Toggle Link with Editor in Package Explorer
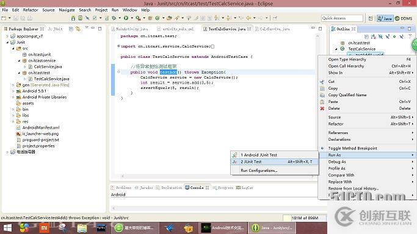This screenshot has height=234, width=417. pos(78,29)
